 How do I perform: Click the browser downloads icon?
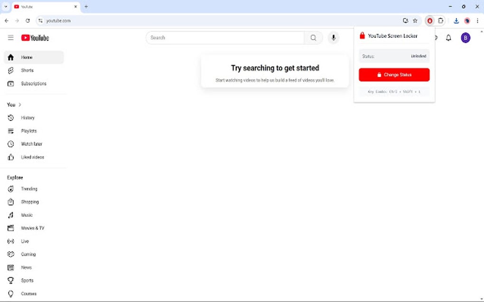click(456, 20)
